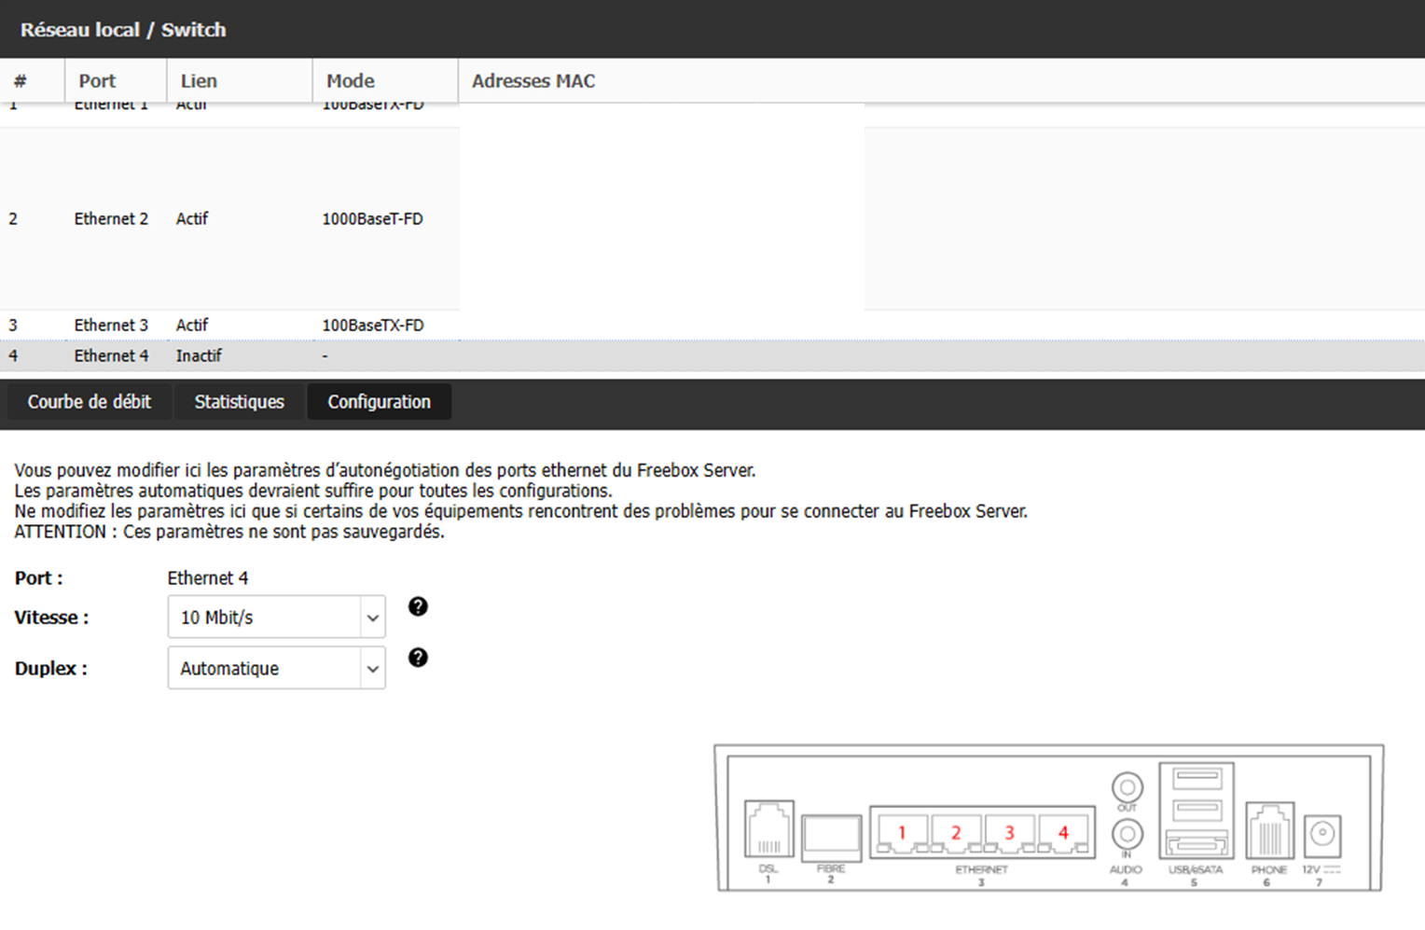Click the help icon next to Duplex
Screen dimensions: 1425x930
pyautogui.click(x=418, y=658)
